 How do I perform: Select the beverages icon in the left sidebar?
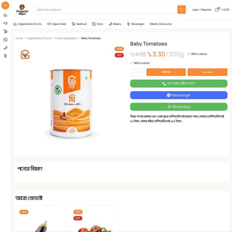tap(5, 56)
